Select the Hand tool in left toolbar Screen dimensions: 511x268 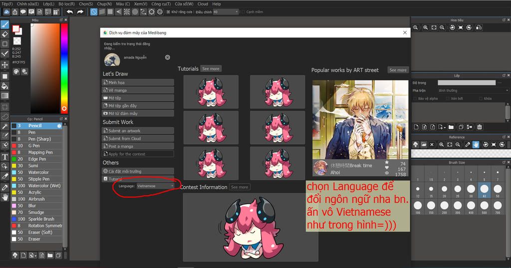point(4,197)
